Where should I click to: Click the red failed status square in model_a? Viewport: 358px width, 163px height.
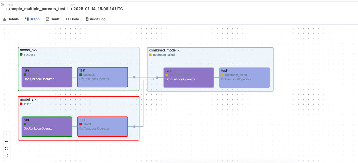(x=21, y=104)
